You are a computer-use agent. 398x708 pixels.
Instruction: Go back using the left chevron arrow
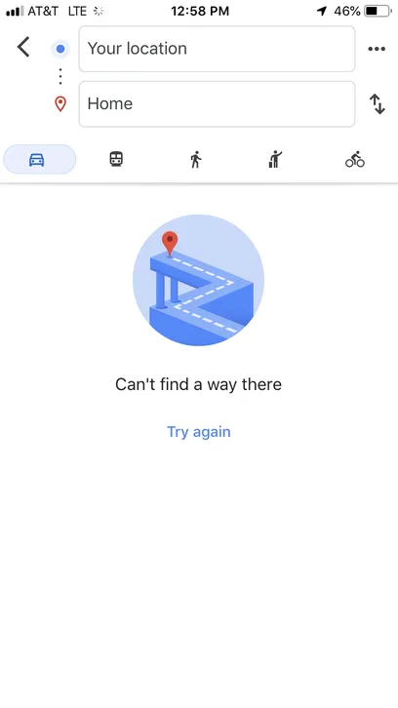point(23,48)
